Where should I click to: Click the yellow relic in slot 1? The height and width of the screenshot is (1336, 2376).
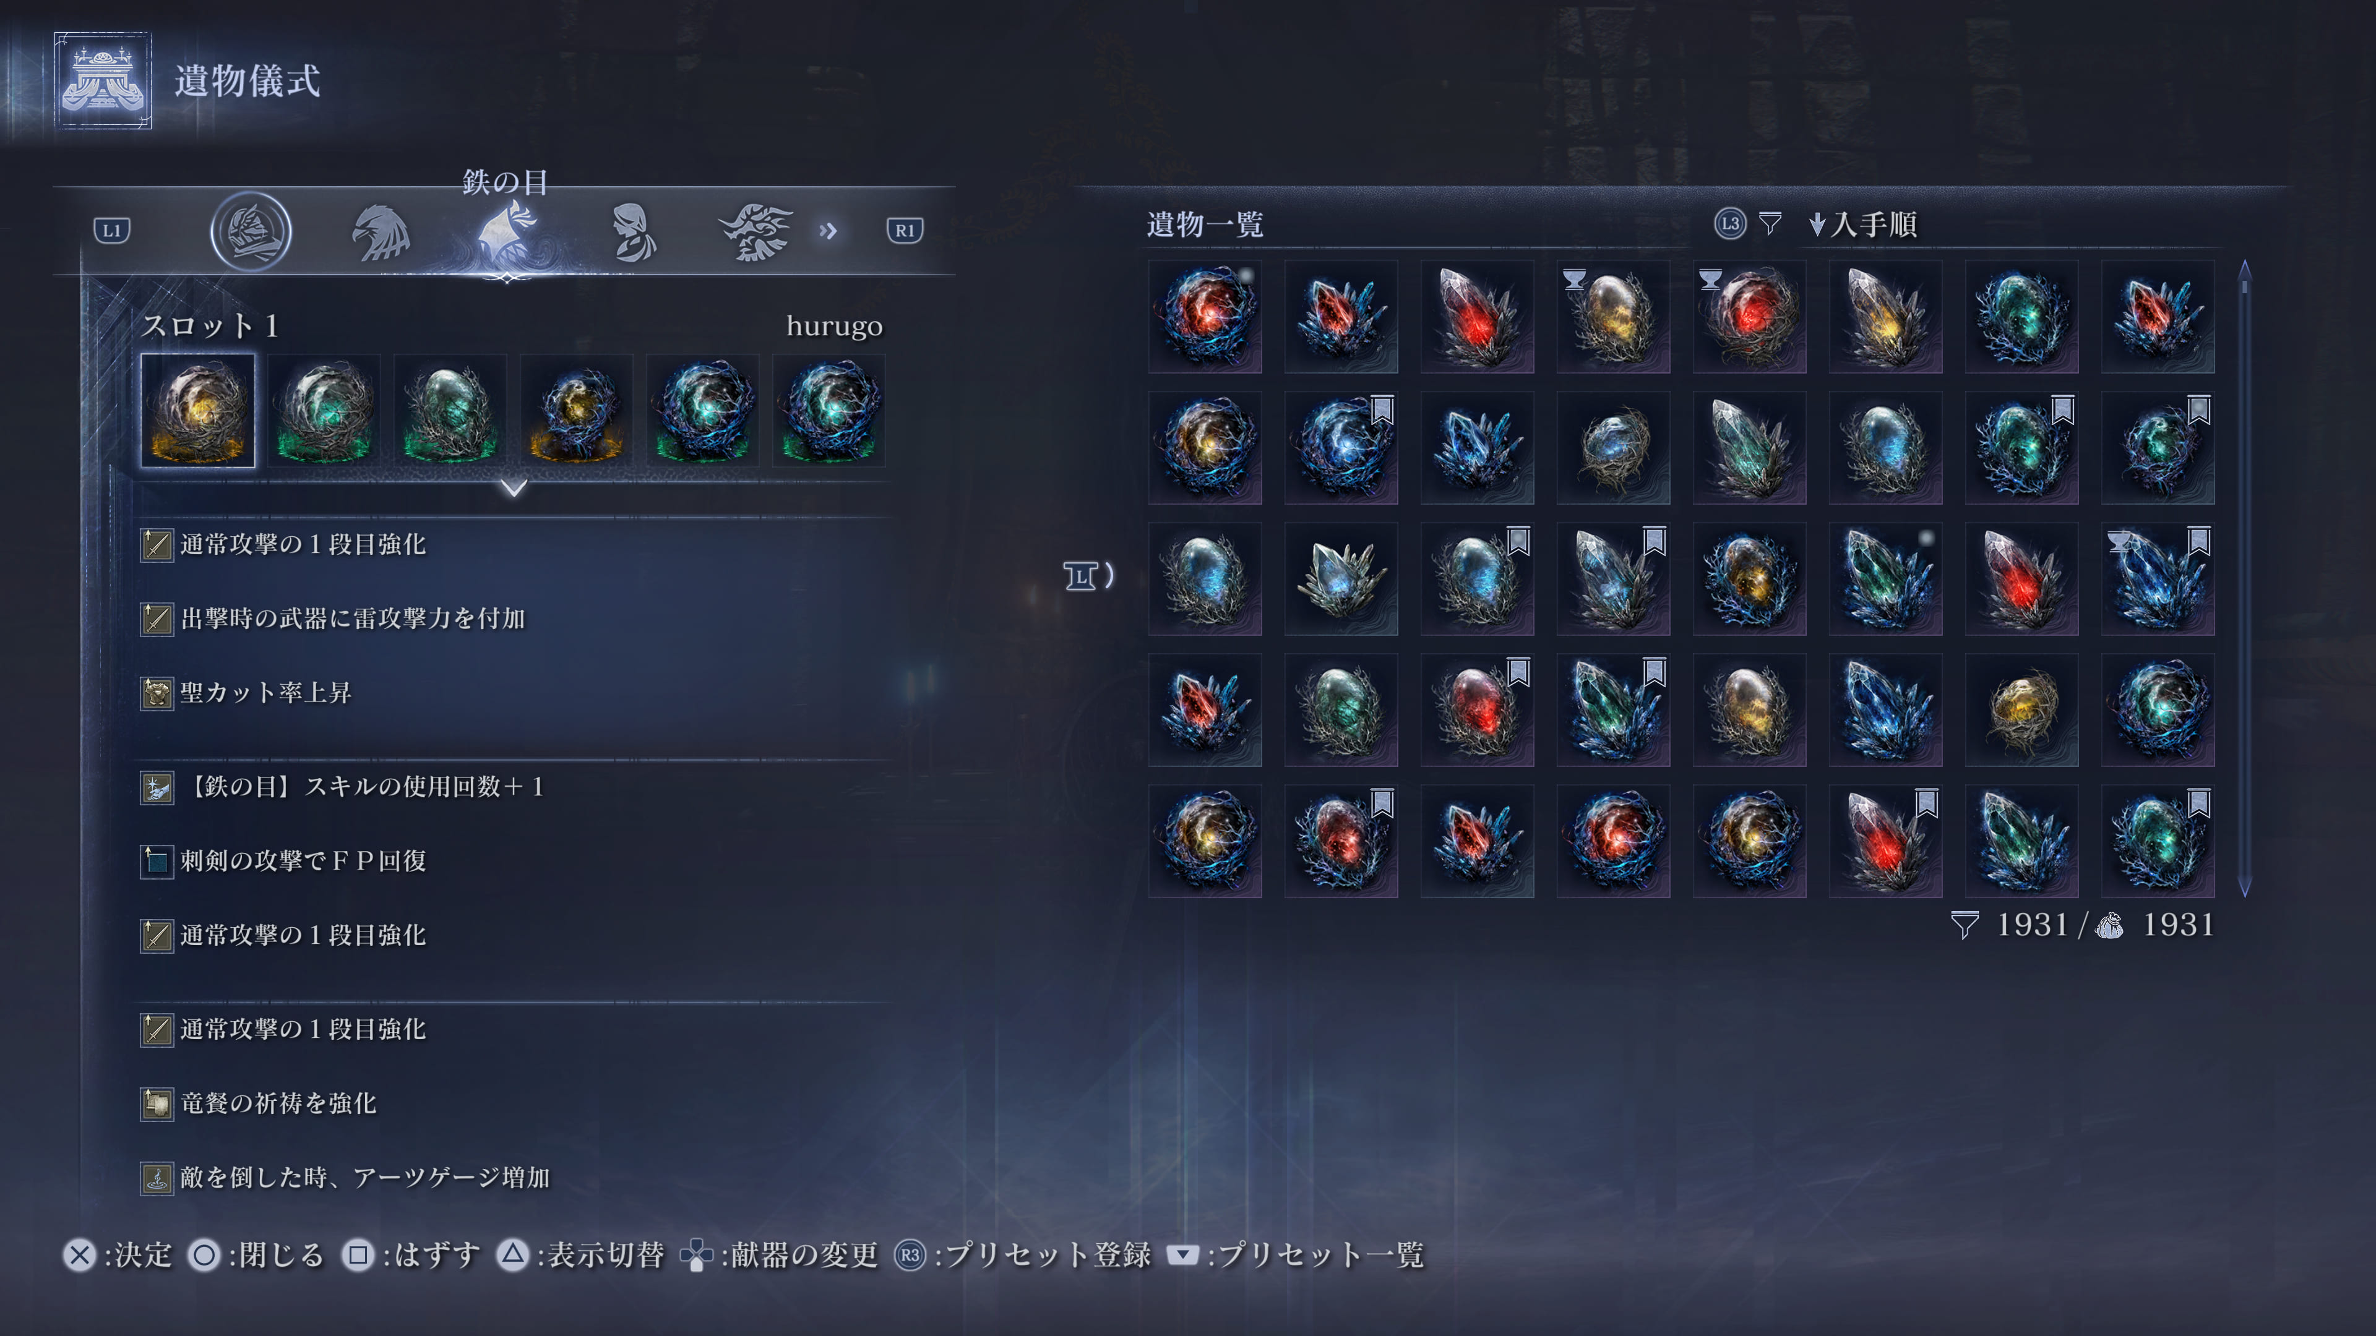[197, 410]
